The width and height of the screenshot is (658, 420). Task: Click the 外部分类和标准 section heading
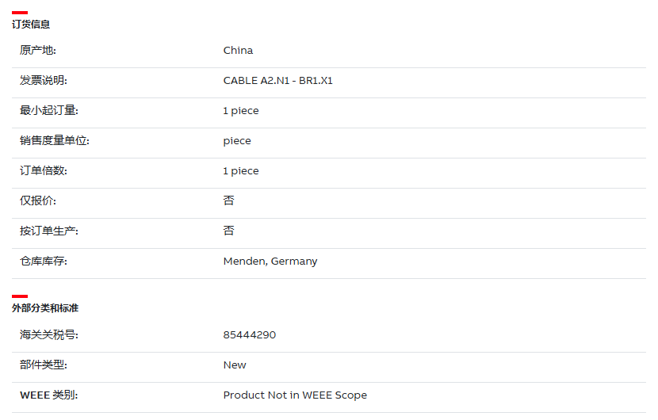(x=45, y=308)
